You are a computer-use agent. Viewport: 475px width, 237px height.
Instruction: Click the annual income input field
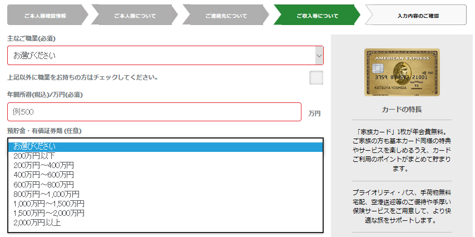[154, 112]
